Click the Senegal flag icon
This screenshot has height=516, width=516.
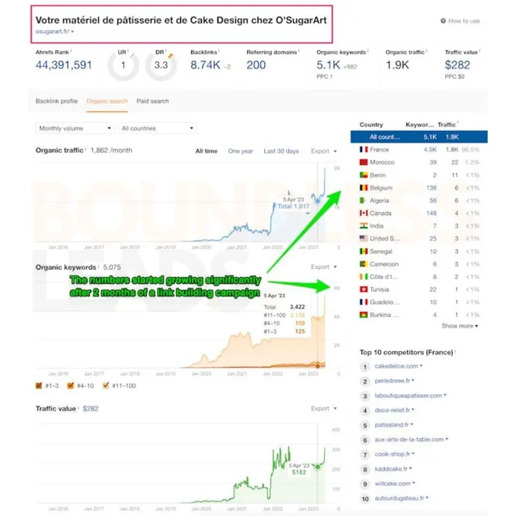[364, 252]
